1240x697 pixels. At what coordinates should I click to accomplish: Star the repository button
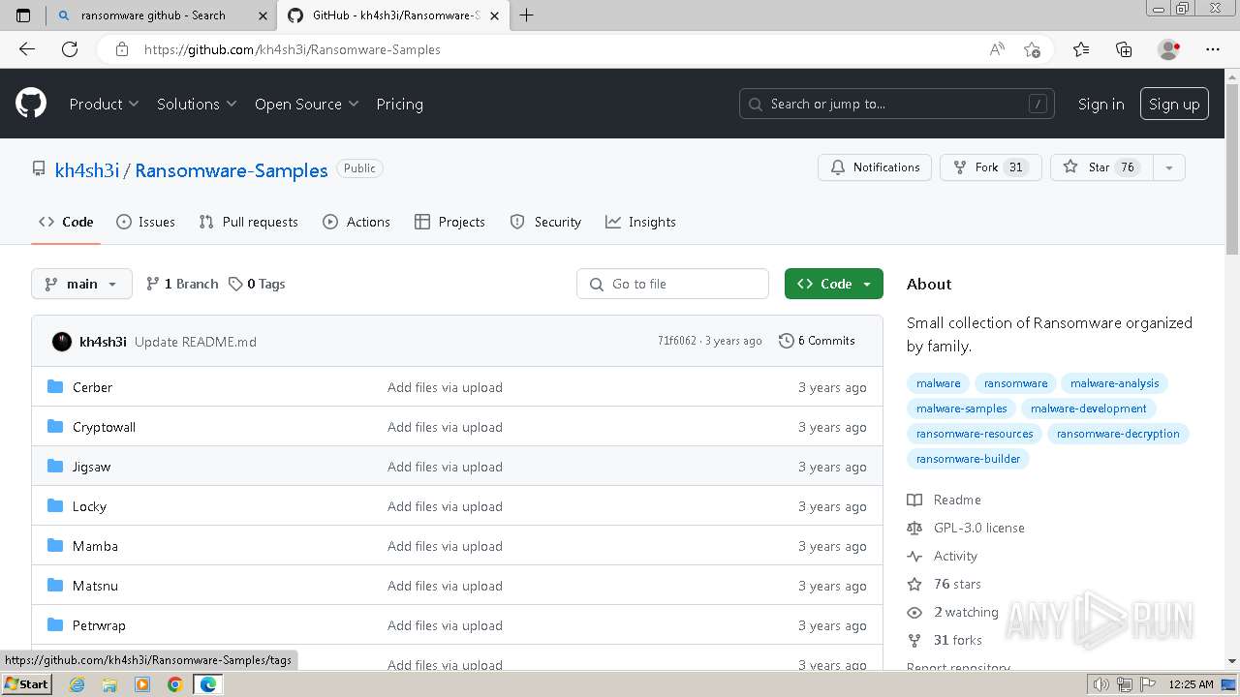(x=1101, y=167)
